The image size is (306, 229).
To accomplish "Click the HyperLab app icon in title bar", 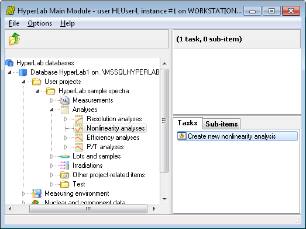I will click(11, 10).
